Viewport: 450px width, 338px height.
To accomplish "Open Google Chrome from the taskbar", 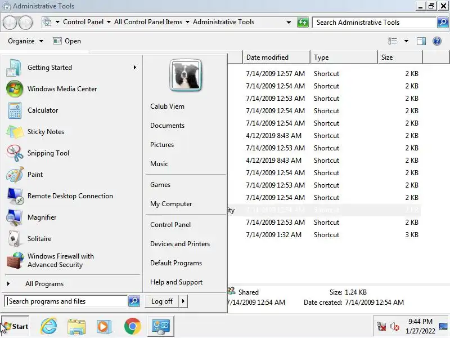I will point(132,326).
